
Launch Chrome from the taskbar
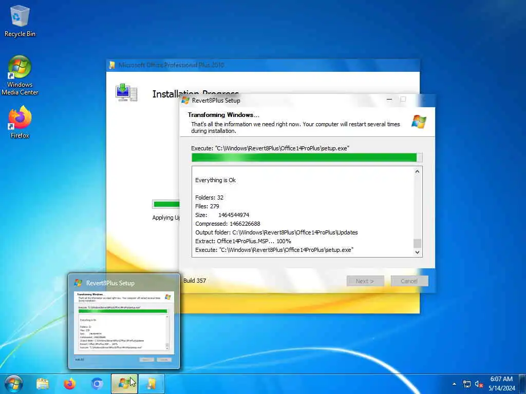coord(97,384)
